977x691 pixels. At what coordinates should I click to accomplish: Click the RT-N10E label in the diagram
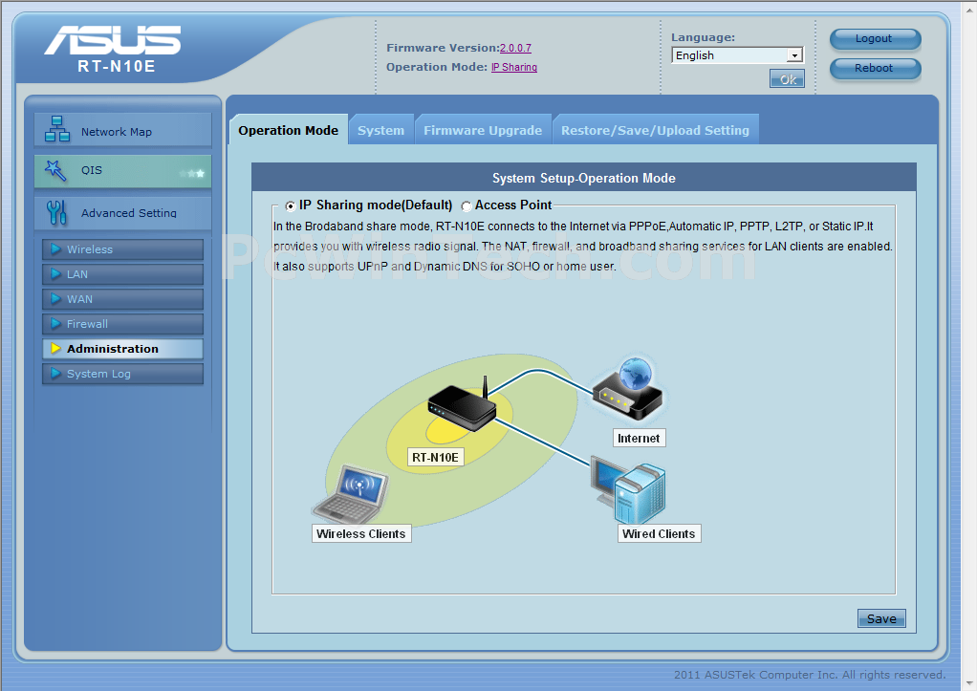[x=436, y=458]
